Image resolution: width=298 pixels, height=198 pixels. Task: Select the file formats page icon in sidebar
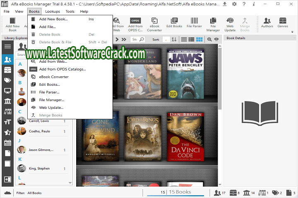[7, 153]
